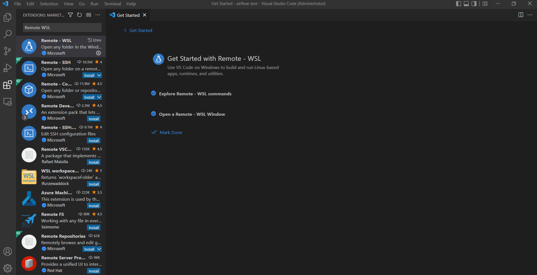Click the Mark Done link
Screen dimensions: 537x275
tap(171, 132)
